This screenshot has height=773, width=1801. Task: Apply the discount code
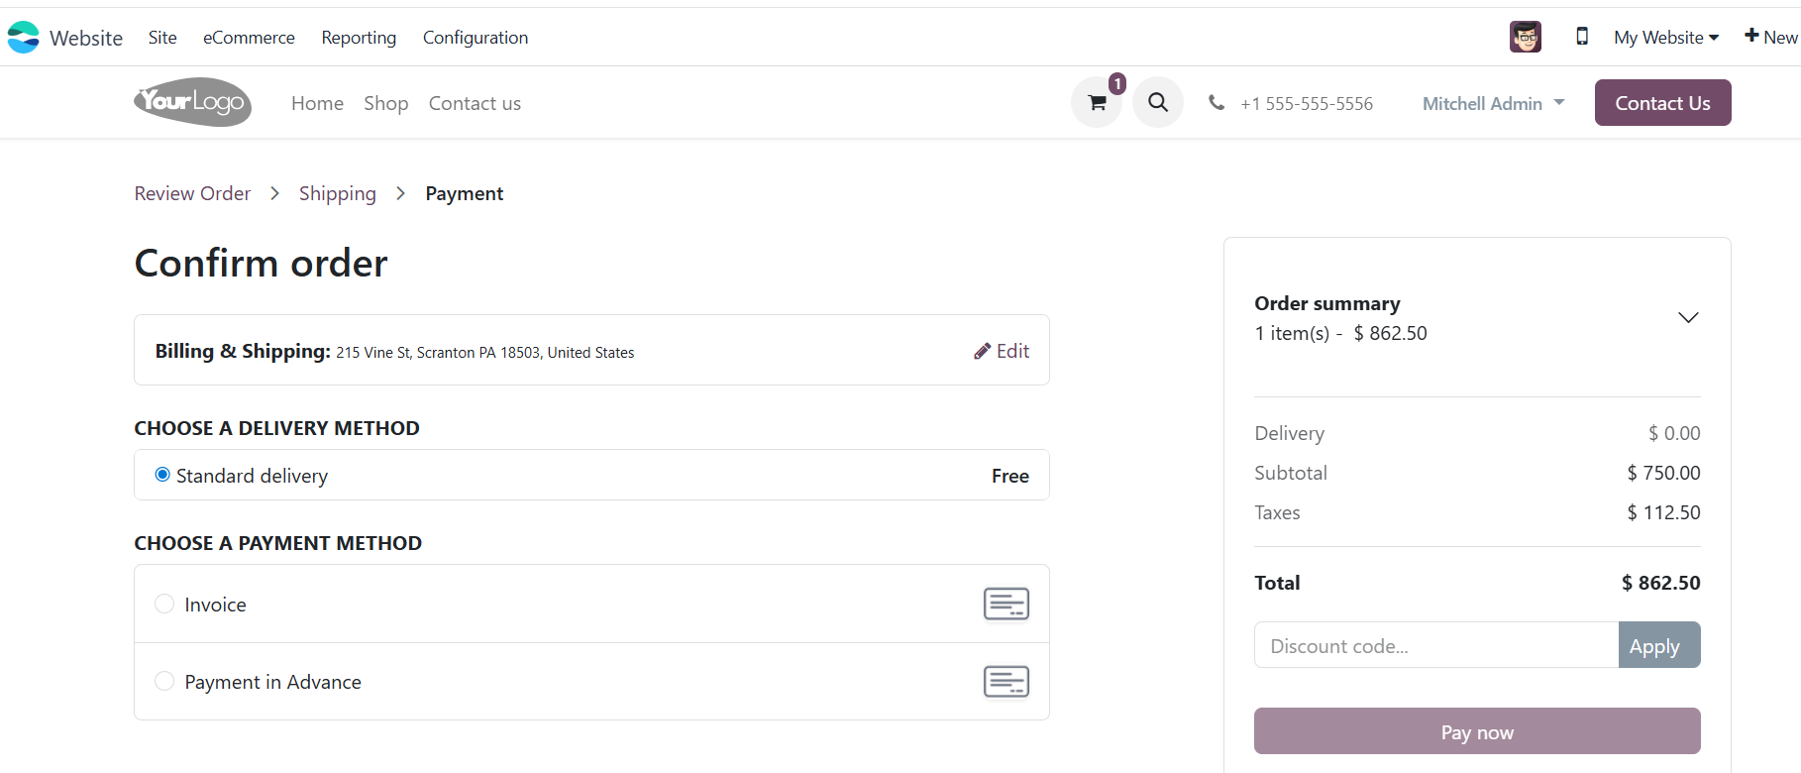coord(1658,645)
